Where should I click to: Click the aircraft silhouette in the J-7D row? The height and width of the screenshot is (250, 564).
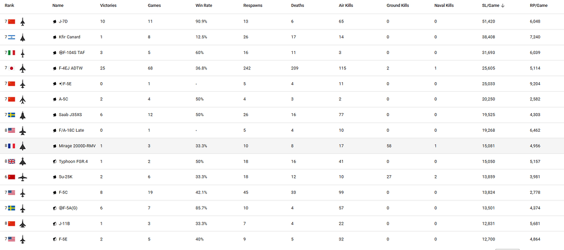(x=23, y=21)
